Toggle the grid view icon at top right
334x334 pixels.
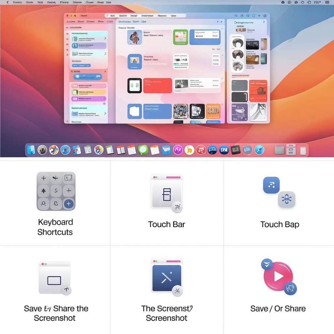[x=248, y=16]
